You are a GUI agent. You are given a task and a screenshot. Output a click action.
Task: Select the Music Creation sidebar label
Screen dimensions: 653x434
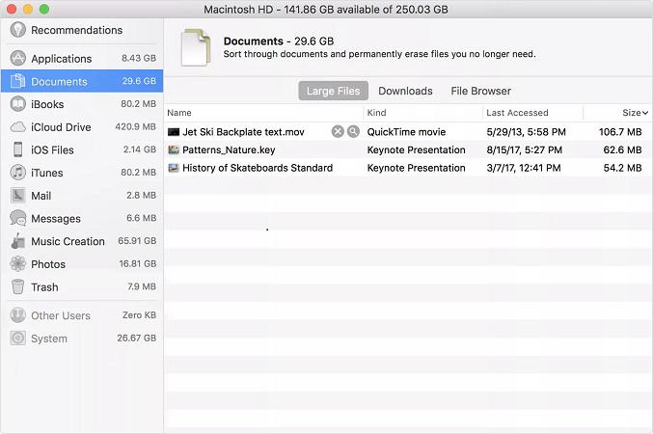(68, 241)
